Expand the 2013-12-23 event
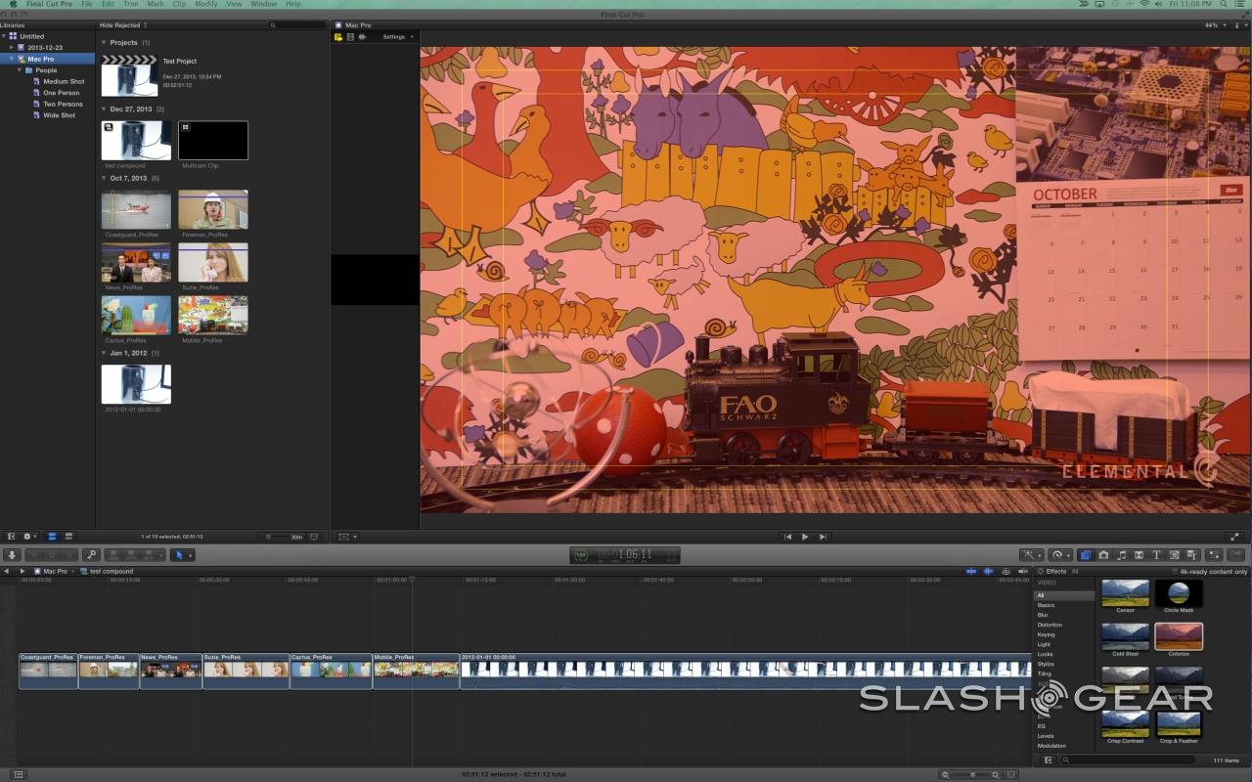The width and height of the screenshot is (1252, 782). click(x=12, y=47)
